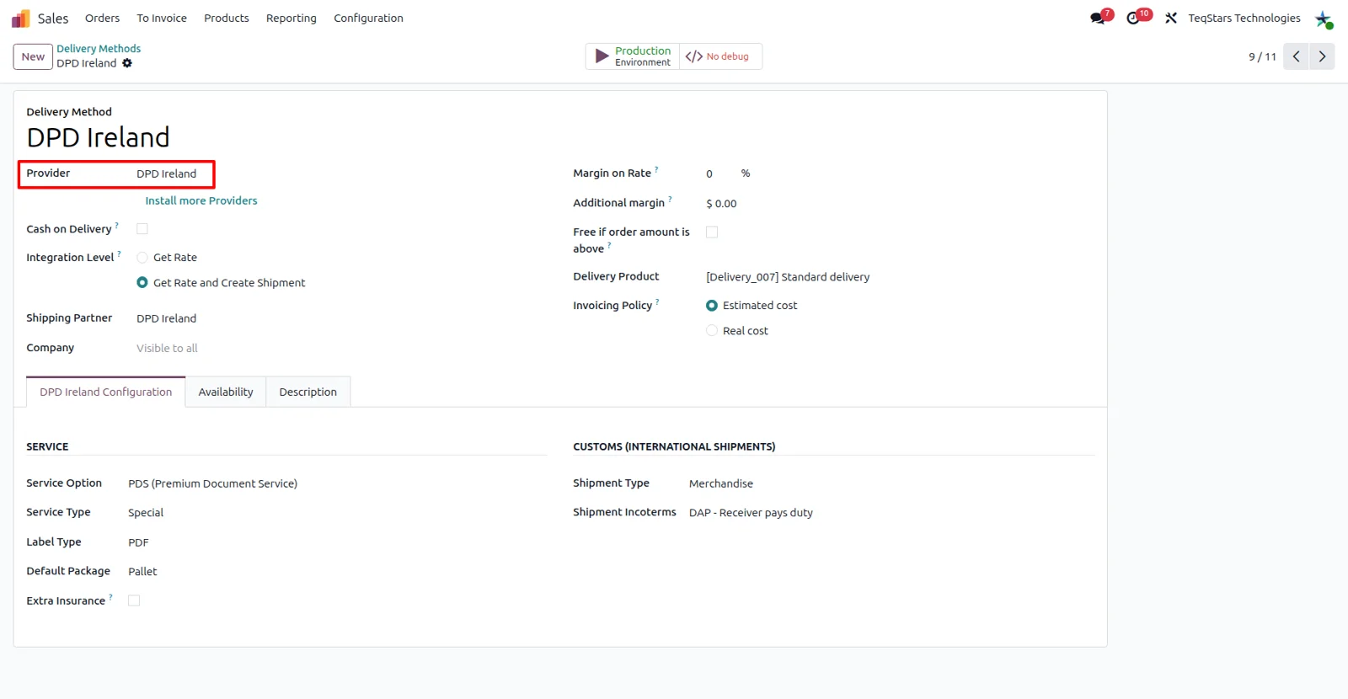
Task: Click Install more Providers link
Action: 201,200
